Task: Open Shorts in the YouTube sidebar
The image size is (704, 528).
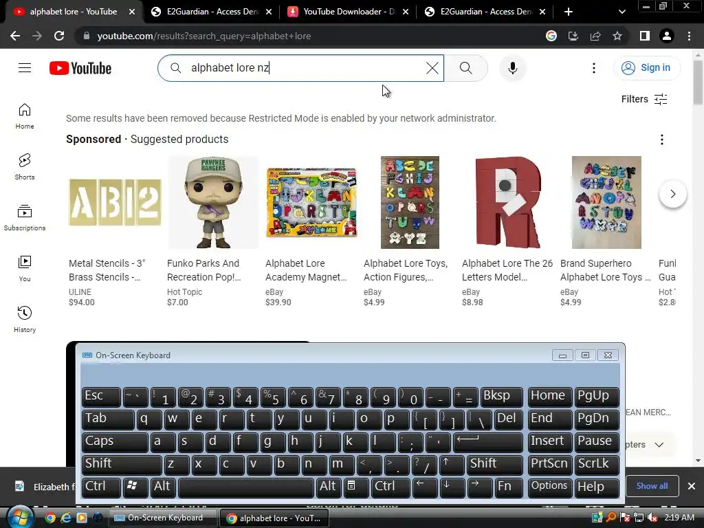Action: [x=25, y=166]
